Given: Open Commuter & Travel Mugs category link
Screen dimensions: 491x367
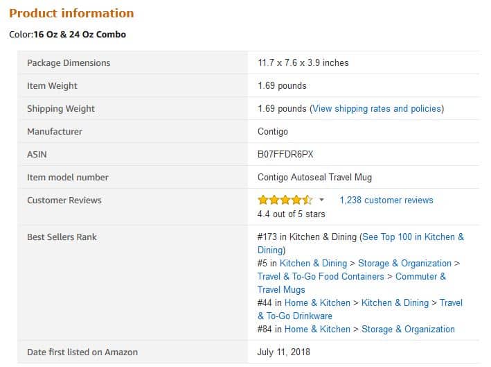Looking at the screenshot, I should (351, 283).
